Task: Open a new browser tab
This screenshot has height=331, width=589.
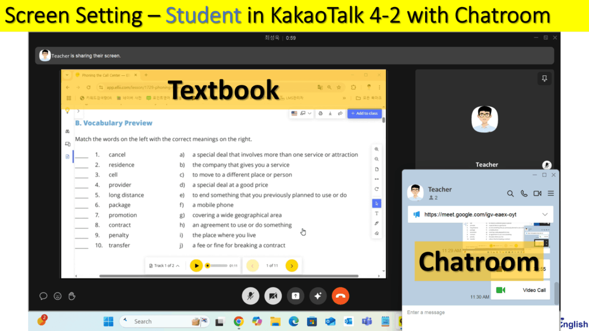Action: [146, 75]
